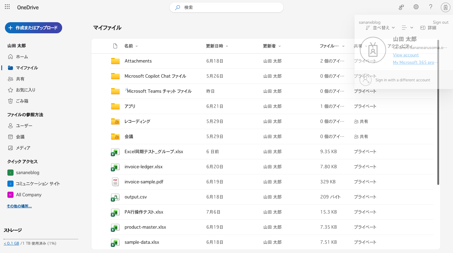This screenshot has height=253, width=453.
Task: Open the My Microsoft 365 profile link
Action: [x=415, y=62]
